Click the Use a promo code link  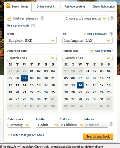tap(18, 25)
